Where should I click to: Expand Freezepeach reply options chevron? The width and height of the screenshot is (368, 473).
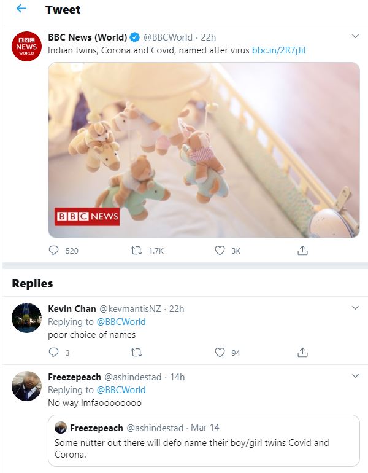(355, 376)
